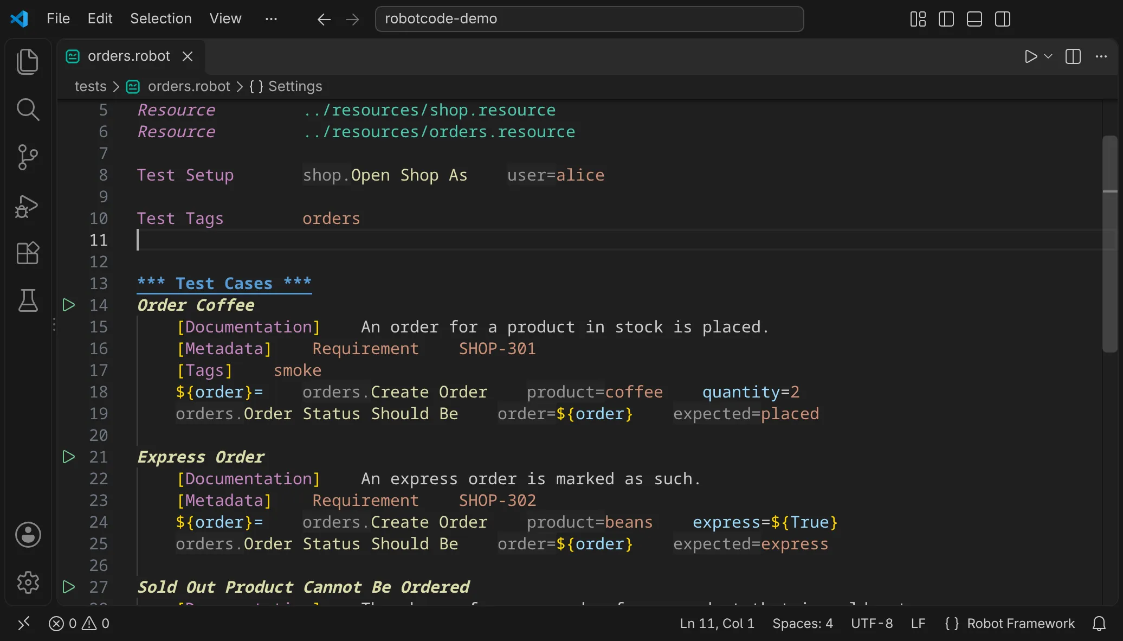Open the Manage gear menu
The image size is (1123, 641).
28,582
